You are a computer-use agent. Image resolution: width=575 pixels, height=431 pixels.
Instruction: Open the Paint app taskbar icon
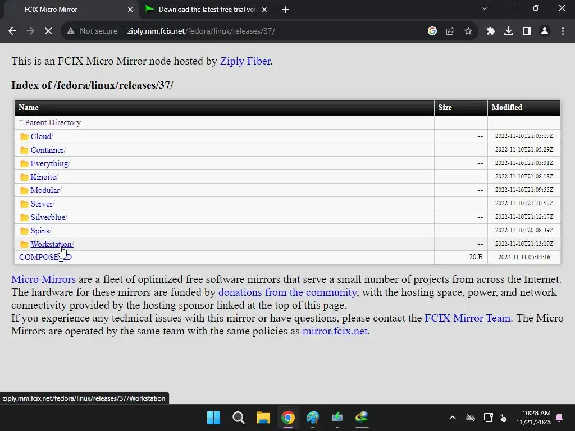point(312,418)
